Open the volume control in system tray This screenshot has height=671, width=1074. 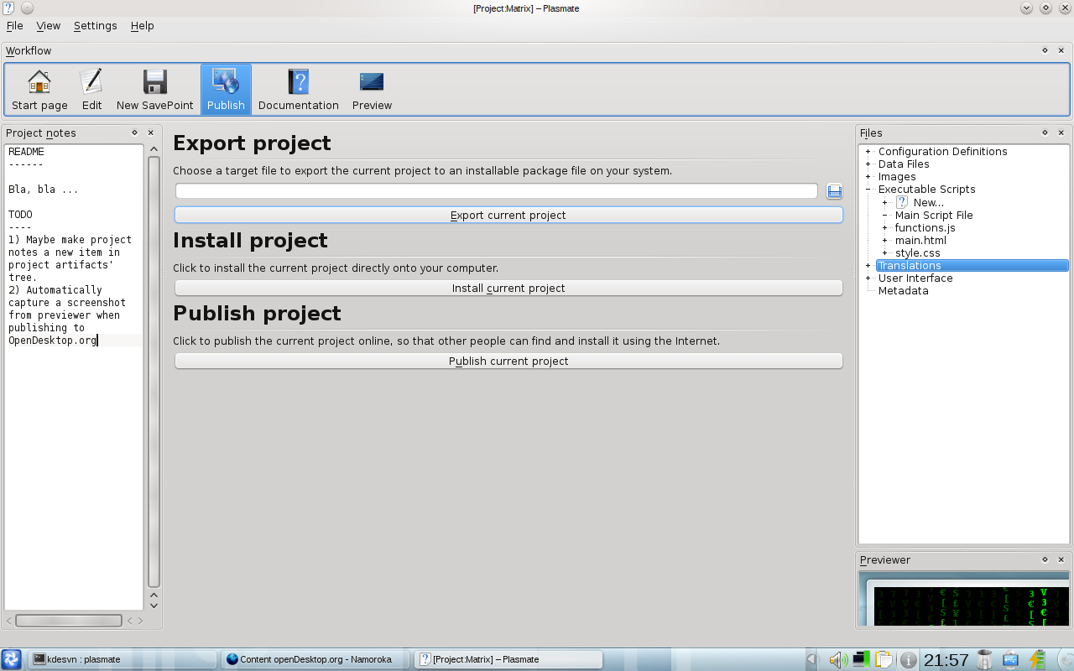tap(837, 660)
